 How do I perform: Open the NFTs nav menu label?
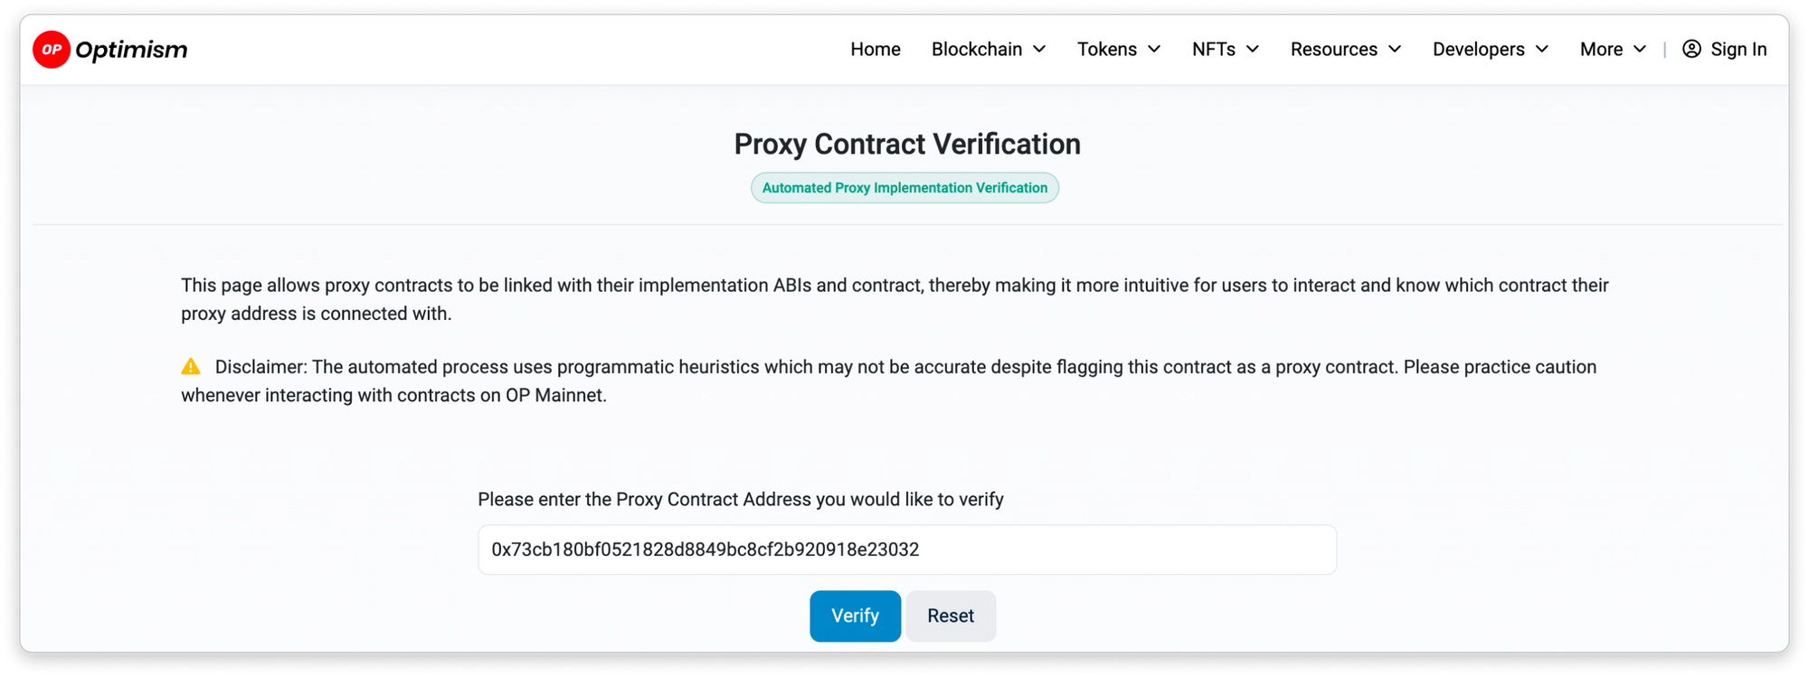point(1214,49)
